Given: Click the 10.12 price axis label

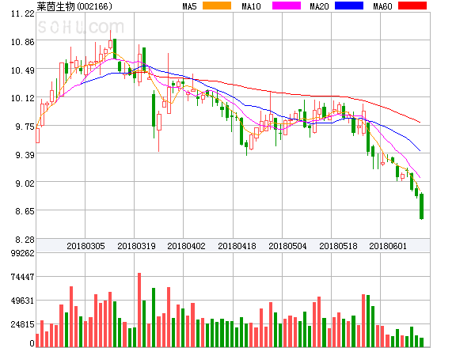Looking at the screenshot, I should click(x=23, y=98).
